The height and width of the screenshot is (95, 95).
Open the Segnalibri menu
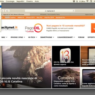pos(20,1)
